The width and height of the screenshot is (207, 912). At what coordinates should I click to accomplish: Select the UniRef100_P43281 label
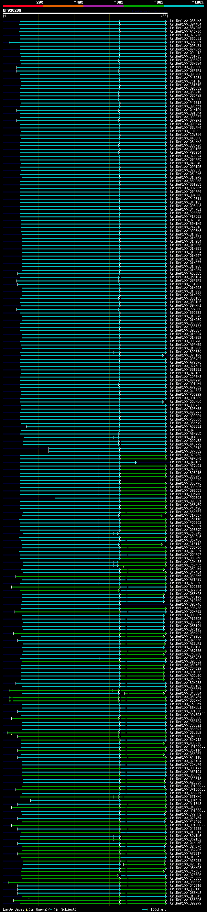(x=185, y=78)
